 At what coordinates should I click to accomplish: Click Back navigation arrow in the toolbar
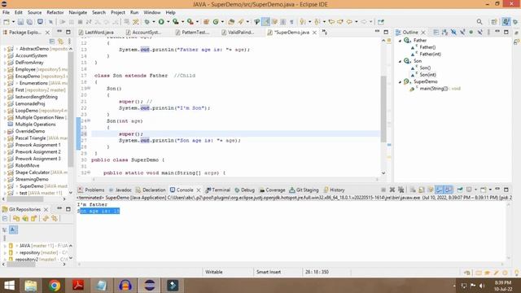point(349,22)
